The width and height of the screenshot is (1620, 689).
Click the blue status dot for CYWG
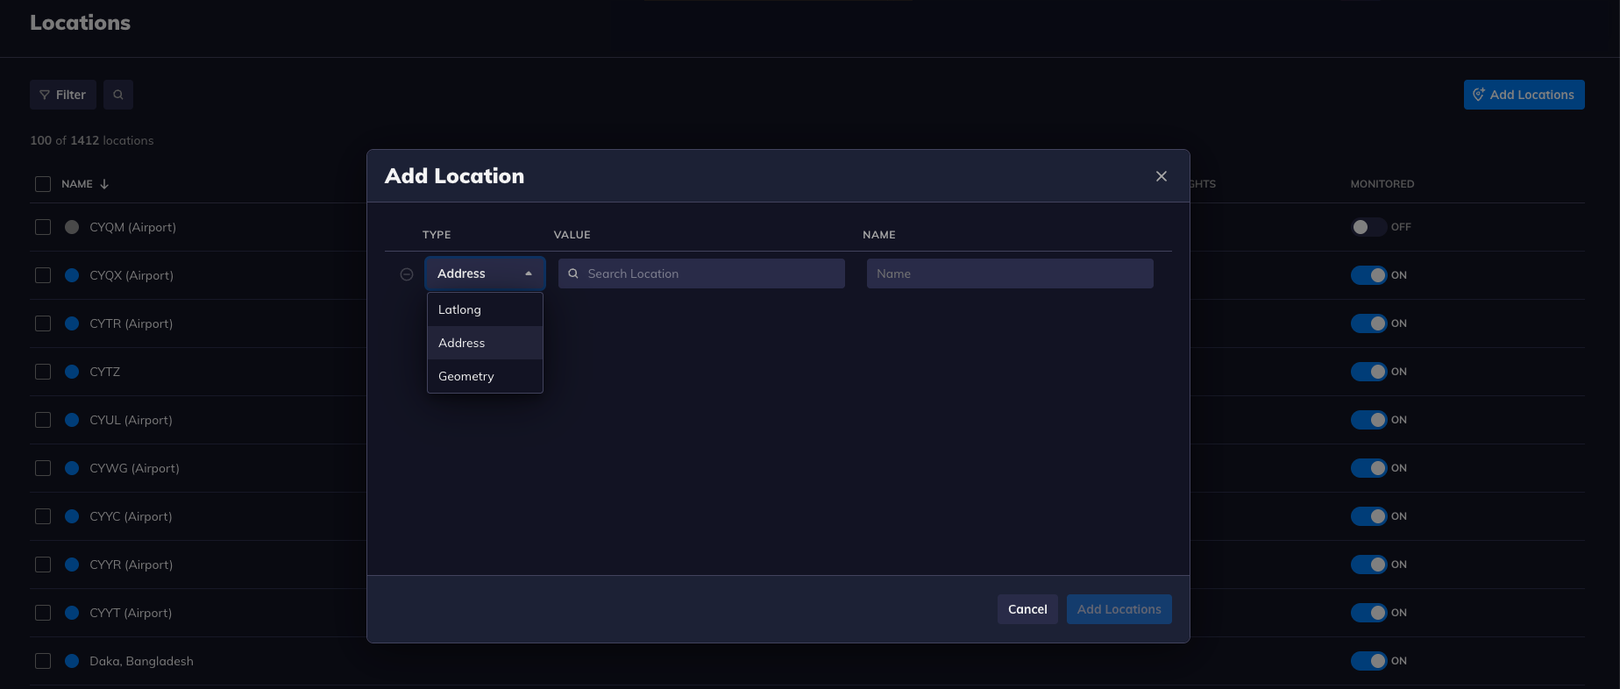point(72,468)
